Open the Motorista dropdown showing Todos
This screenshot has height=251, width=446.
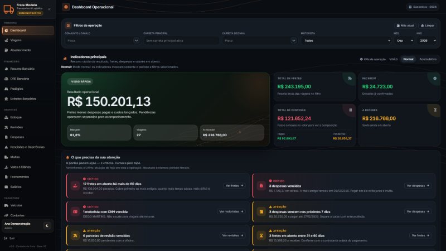[346, 41]
